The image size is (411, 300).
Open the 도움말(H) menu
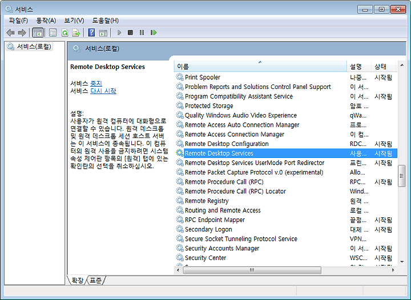pos(106,21)
